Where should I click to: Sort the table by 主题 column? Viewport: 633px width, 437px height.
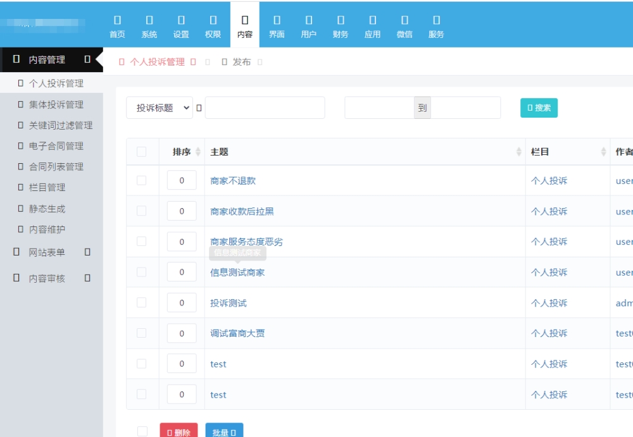[365, 152]
